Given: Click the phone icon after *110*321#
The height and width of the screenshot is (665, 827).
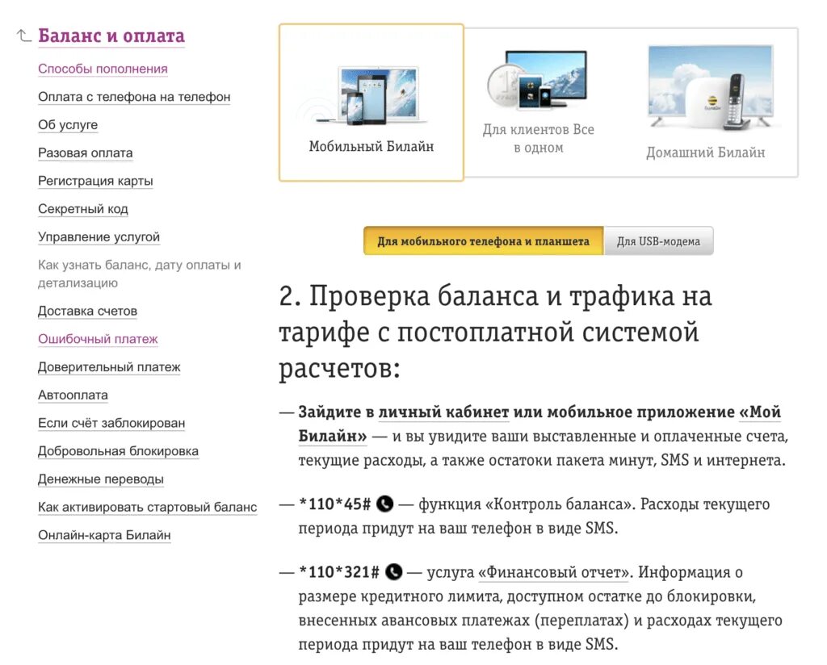Looking at the screenshot, I should click(393, 571).
